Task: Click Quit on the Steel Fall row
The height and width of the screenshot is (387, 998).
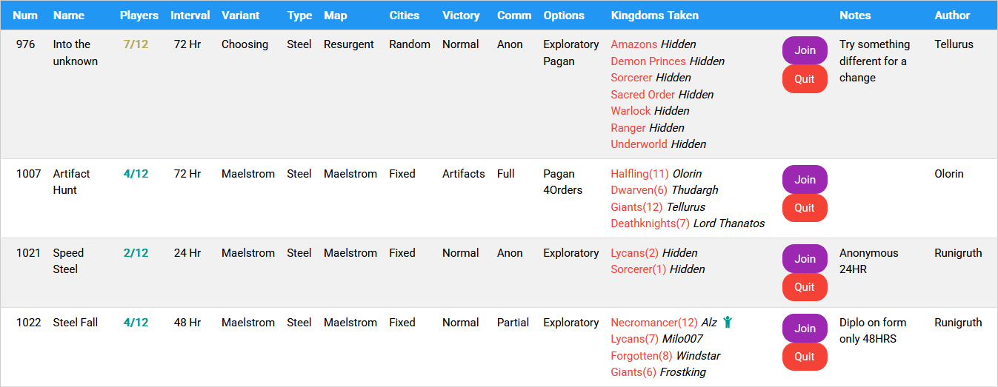Action: tap(805, 357)
